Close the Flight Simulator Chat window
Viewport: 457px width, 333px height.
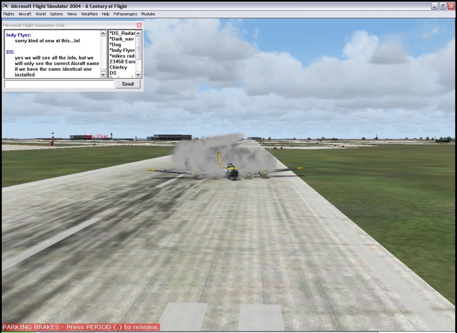(x=139, y=25)
